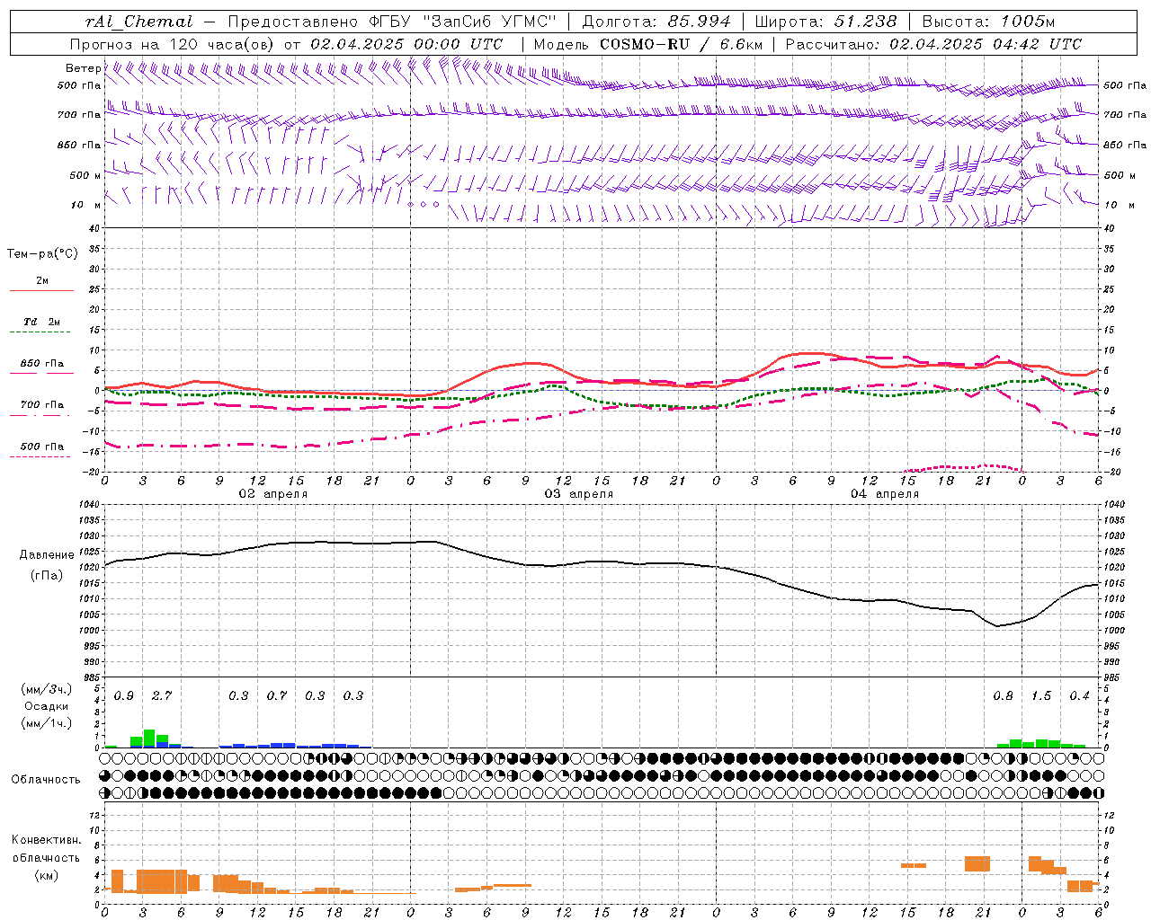This screenshot has width=1151, height=920.
Task: Click the 3-hour precipitation value 0.4
Action: click(x=1079, y=696)
